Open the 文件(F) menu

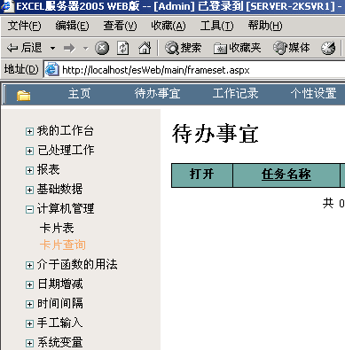24,26
